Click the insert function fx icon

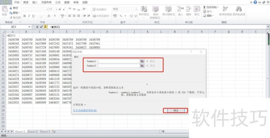click(x=45, y=26)
